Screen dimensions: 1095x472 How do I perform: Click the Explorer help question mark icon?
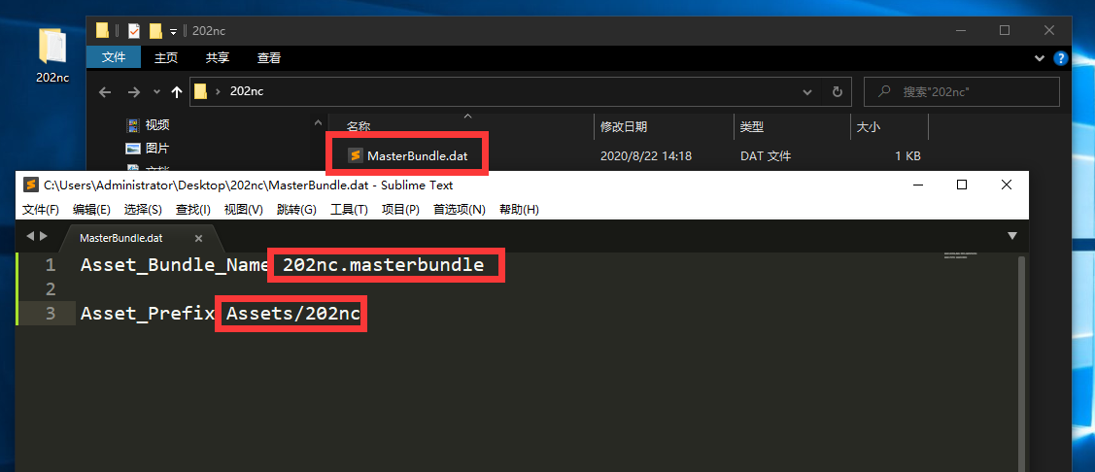(x=1060, y=58)
